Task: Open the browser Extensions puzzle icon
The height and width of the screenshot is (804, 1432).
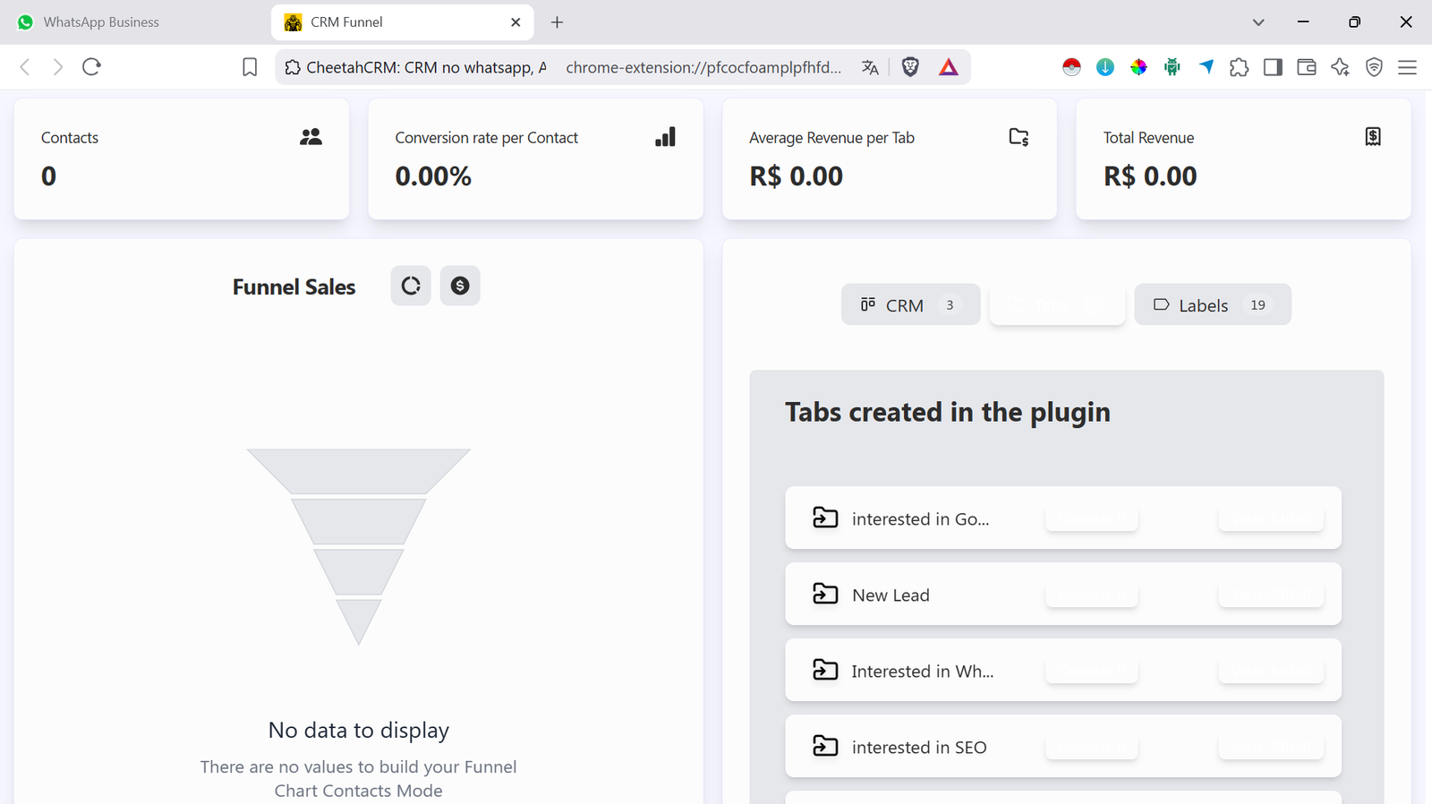Action: (x=1239, y=67)
